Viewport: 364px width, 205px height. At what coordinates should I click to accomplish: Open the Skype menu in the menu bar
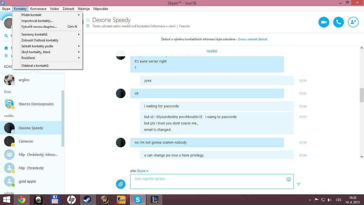[x=6, y=9]
